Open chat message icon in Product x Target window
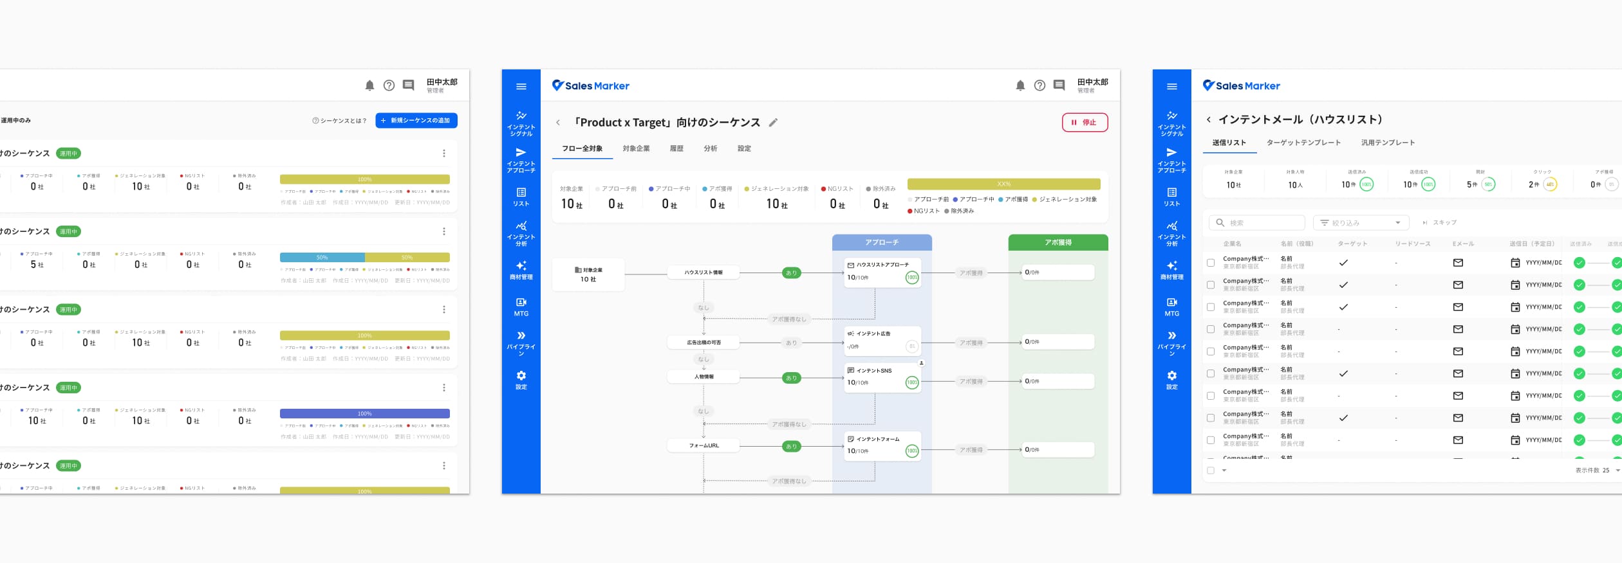The height and width of the screenshot is (563, 1622). tap(1059, 85)
